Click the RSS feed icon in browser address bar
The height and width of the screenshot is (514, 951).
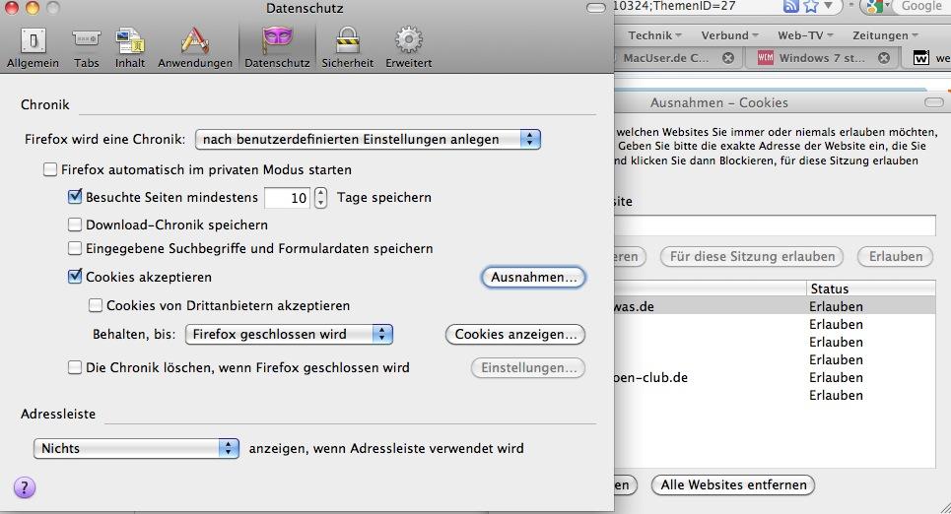[791, 6]
